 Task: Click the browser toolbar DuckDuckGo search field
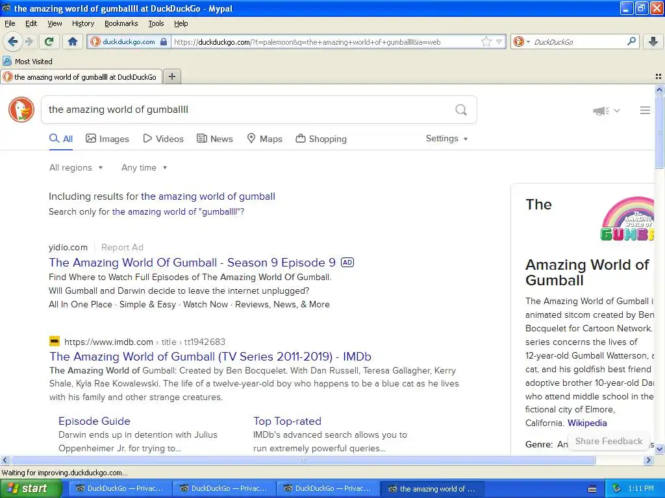579,42
